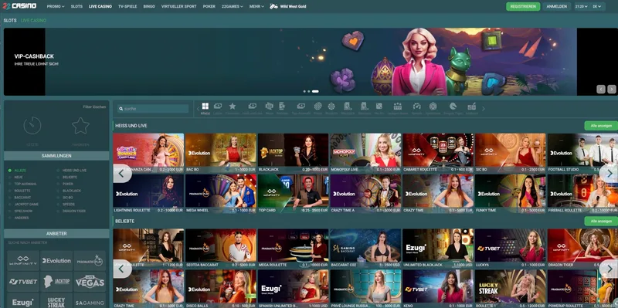
Task: Filter by Live Vegas provider logo
Action: (x=90, y=282)
